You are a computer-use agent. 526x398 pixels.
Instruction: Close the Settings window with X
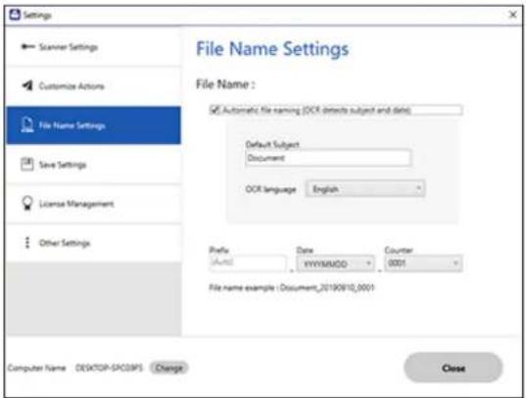(513, 15)
